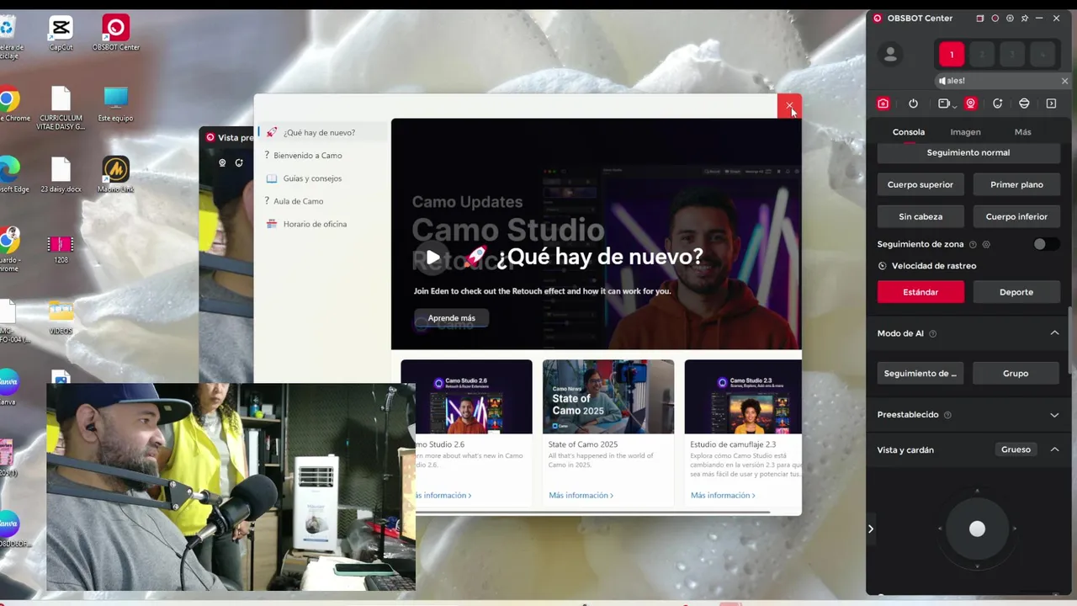Viewport: 1077px width, 606px height.
Task: Select device slot 2 in OBSBOT Center
Action: 982,55
